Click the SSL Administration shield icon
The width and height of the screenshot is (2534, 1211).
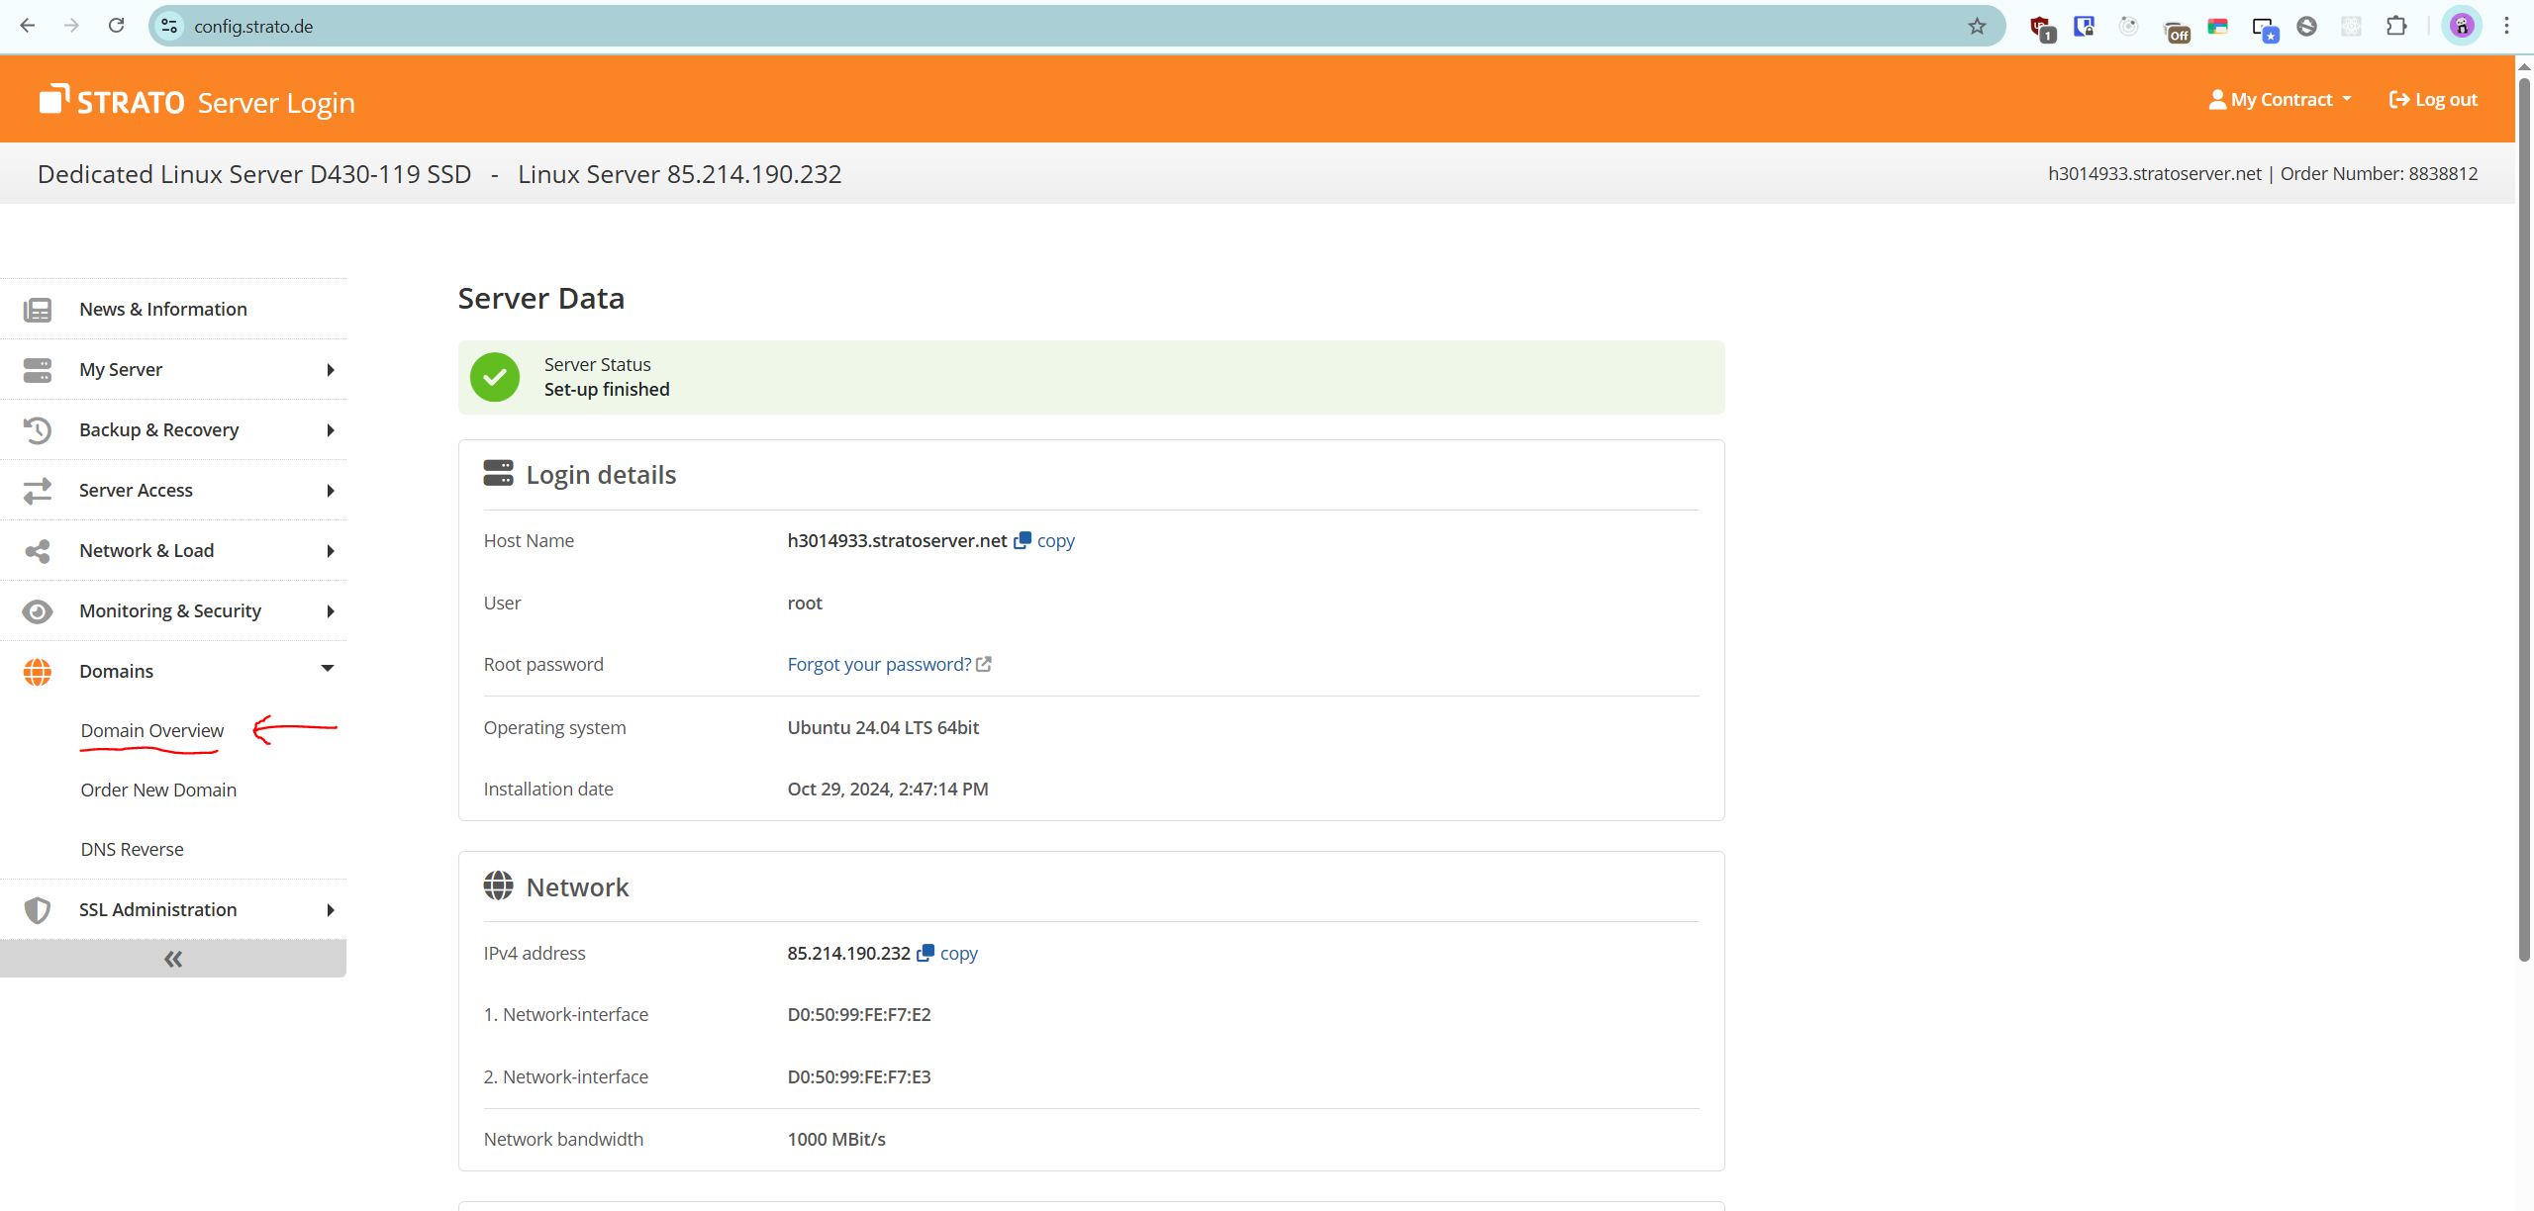(x=38, y=910)
